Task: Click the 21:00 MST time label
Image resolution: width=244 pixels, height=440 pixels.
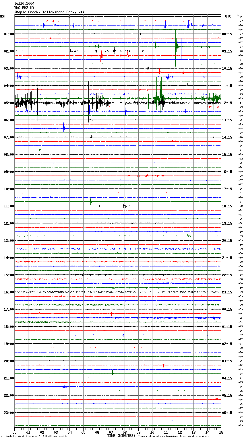Action: pos(9,378)
